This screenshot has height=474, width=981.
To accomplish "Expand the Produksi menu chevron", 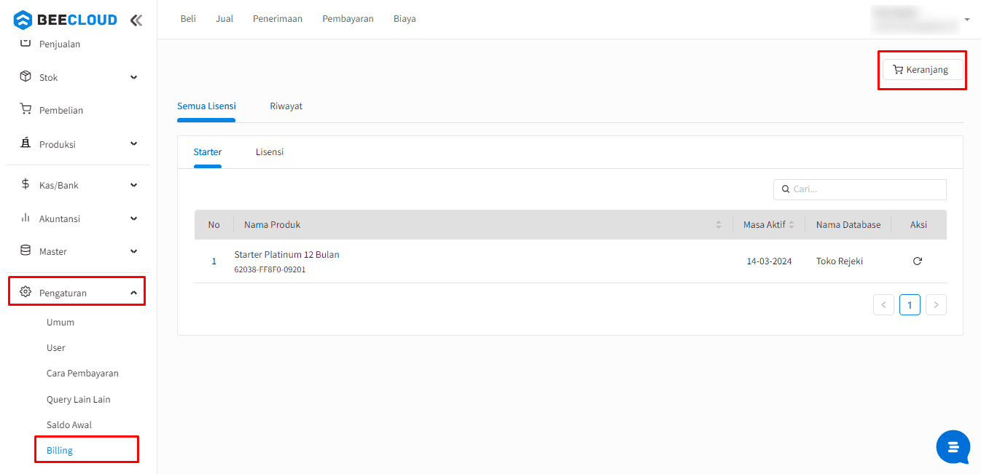I will (134, 144).
